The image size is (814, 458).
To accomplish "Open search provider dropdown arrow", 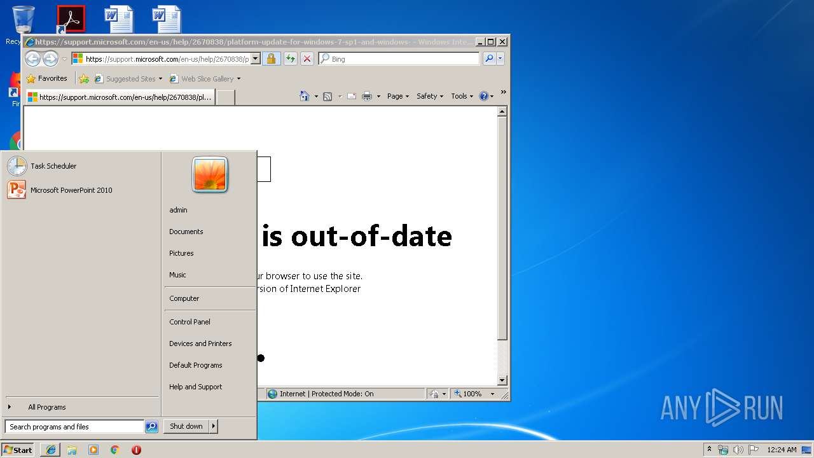I will (500, 59).
